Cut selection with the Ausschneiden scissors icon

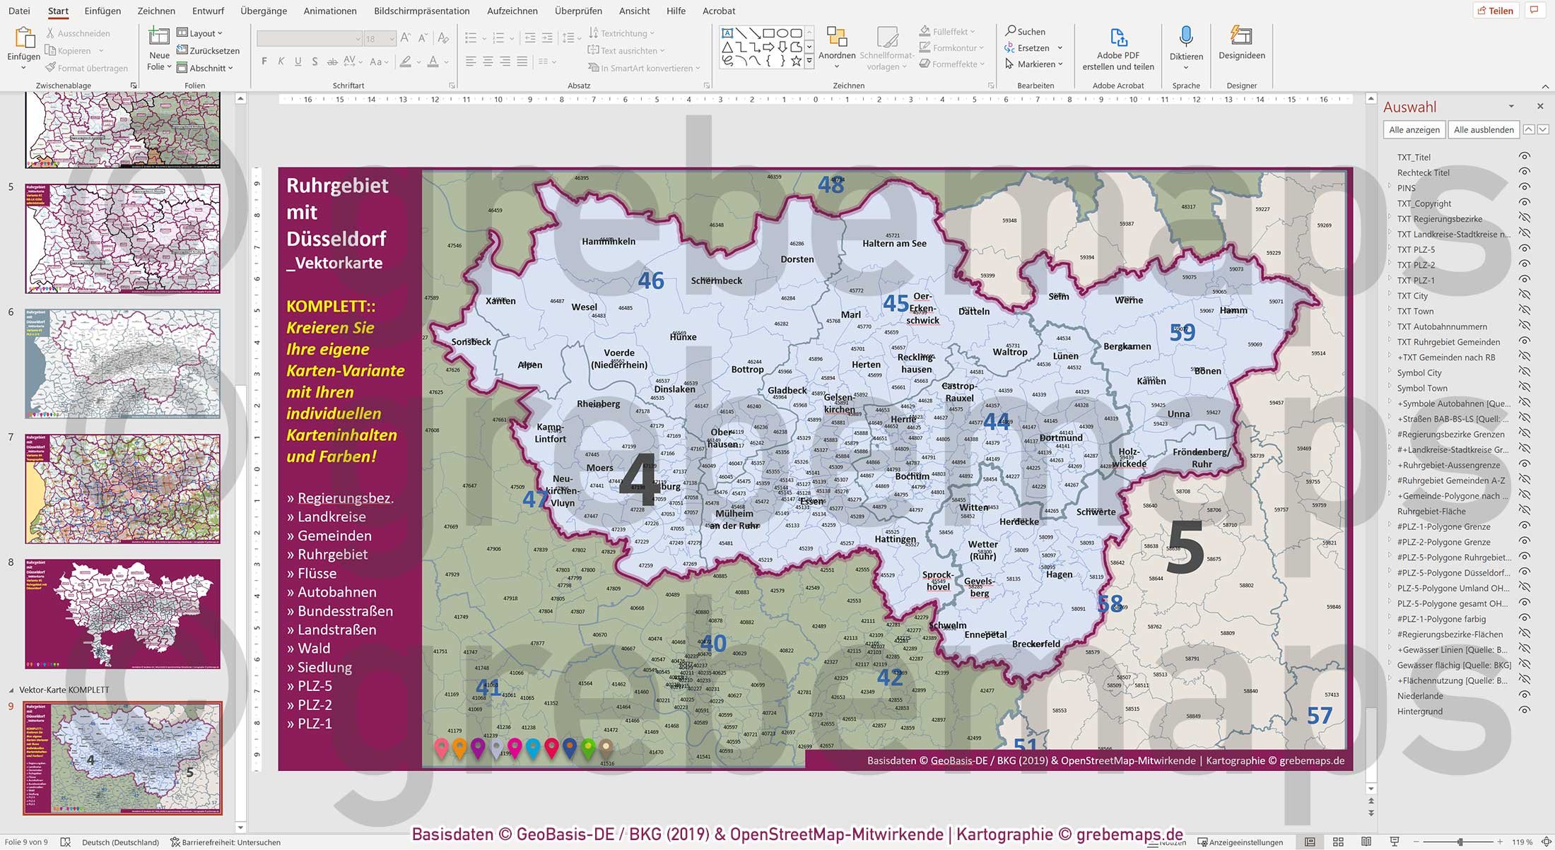[49, 33]
